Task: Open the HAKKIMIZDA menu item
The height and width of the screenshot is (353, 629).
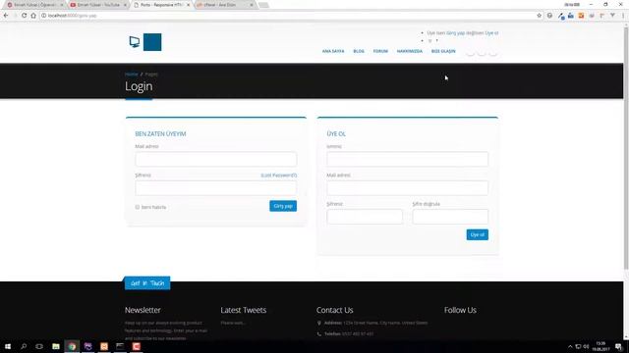Action: 410,51
